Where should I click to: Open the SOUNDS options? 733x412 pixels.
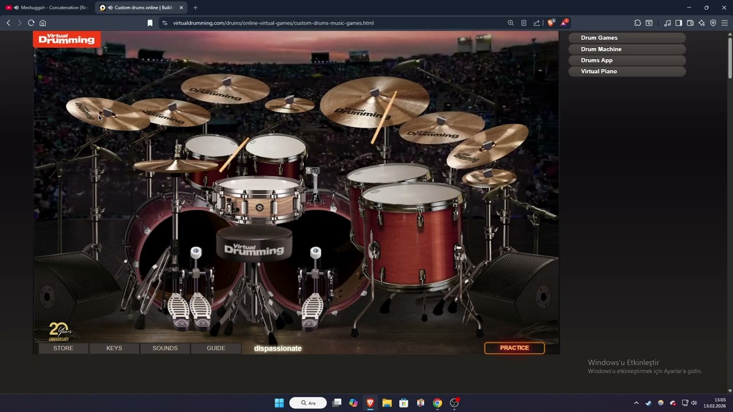165,348
